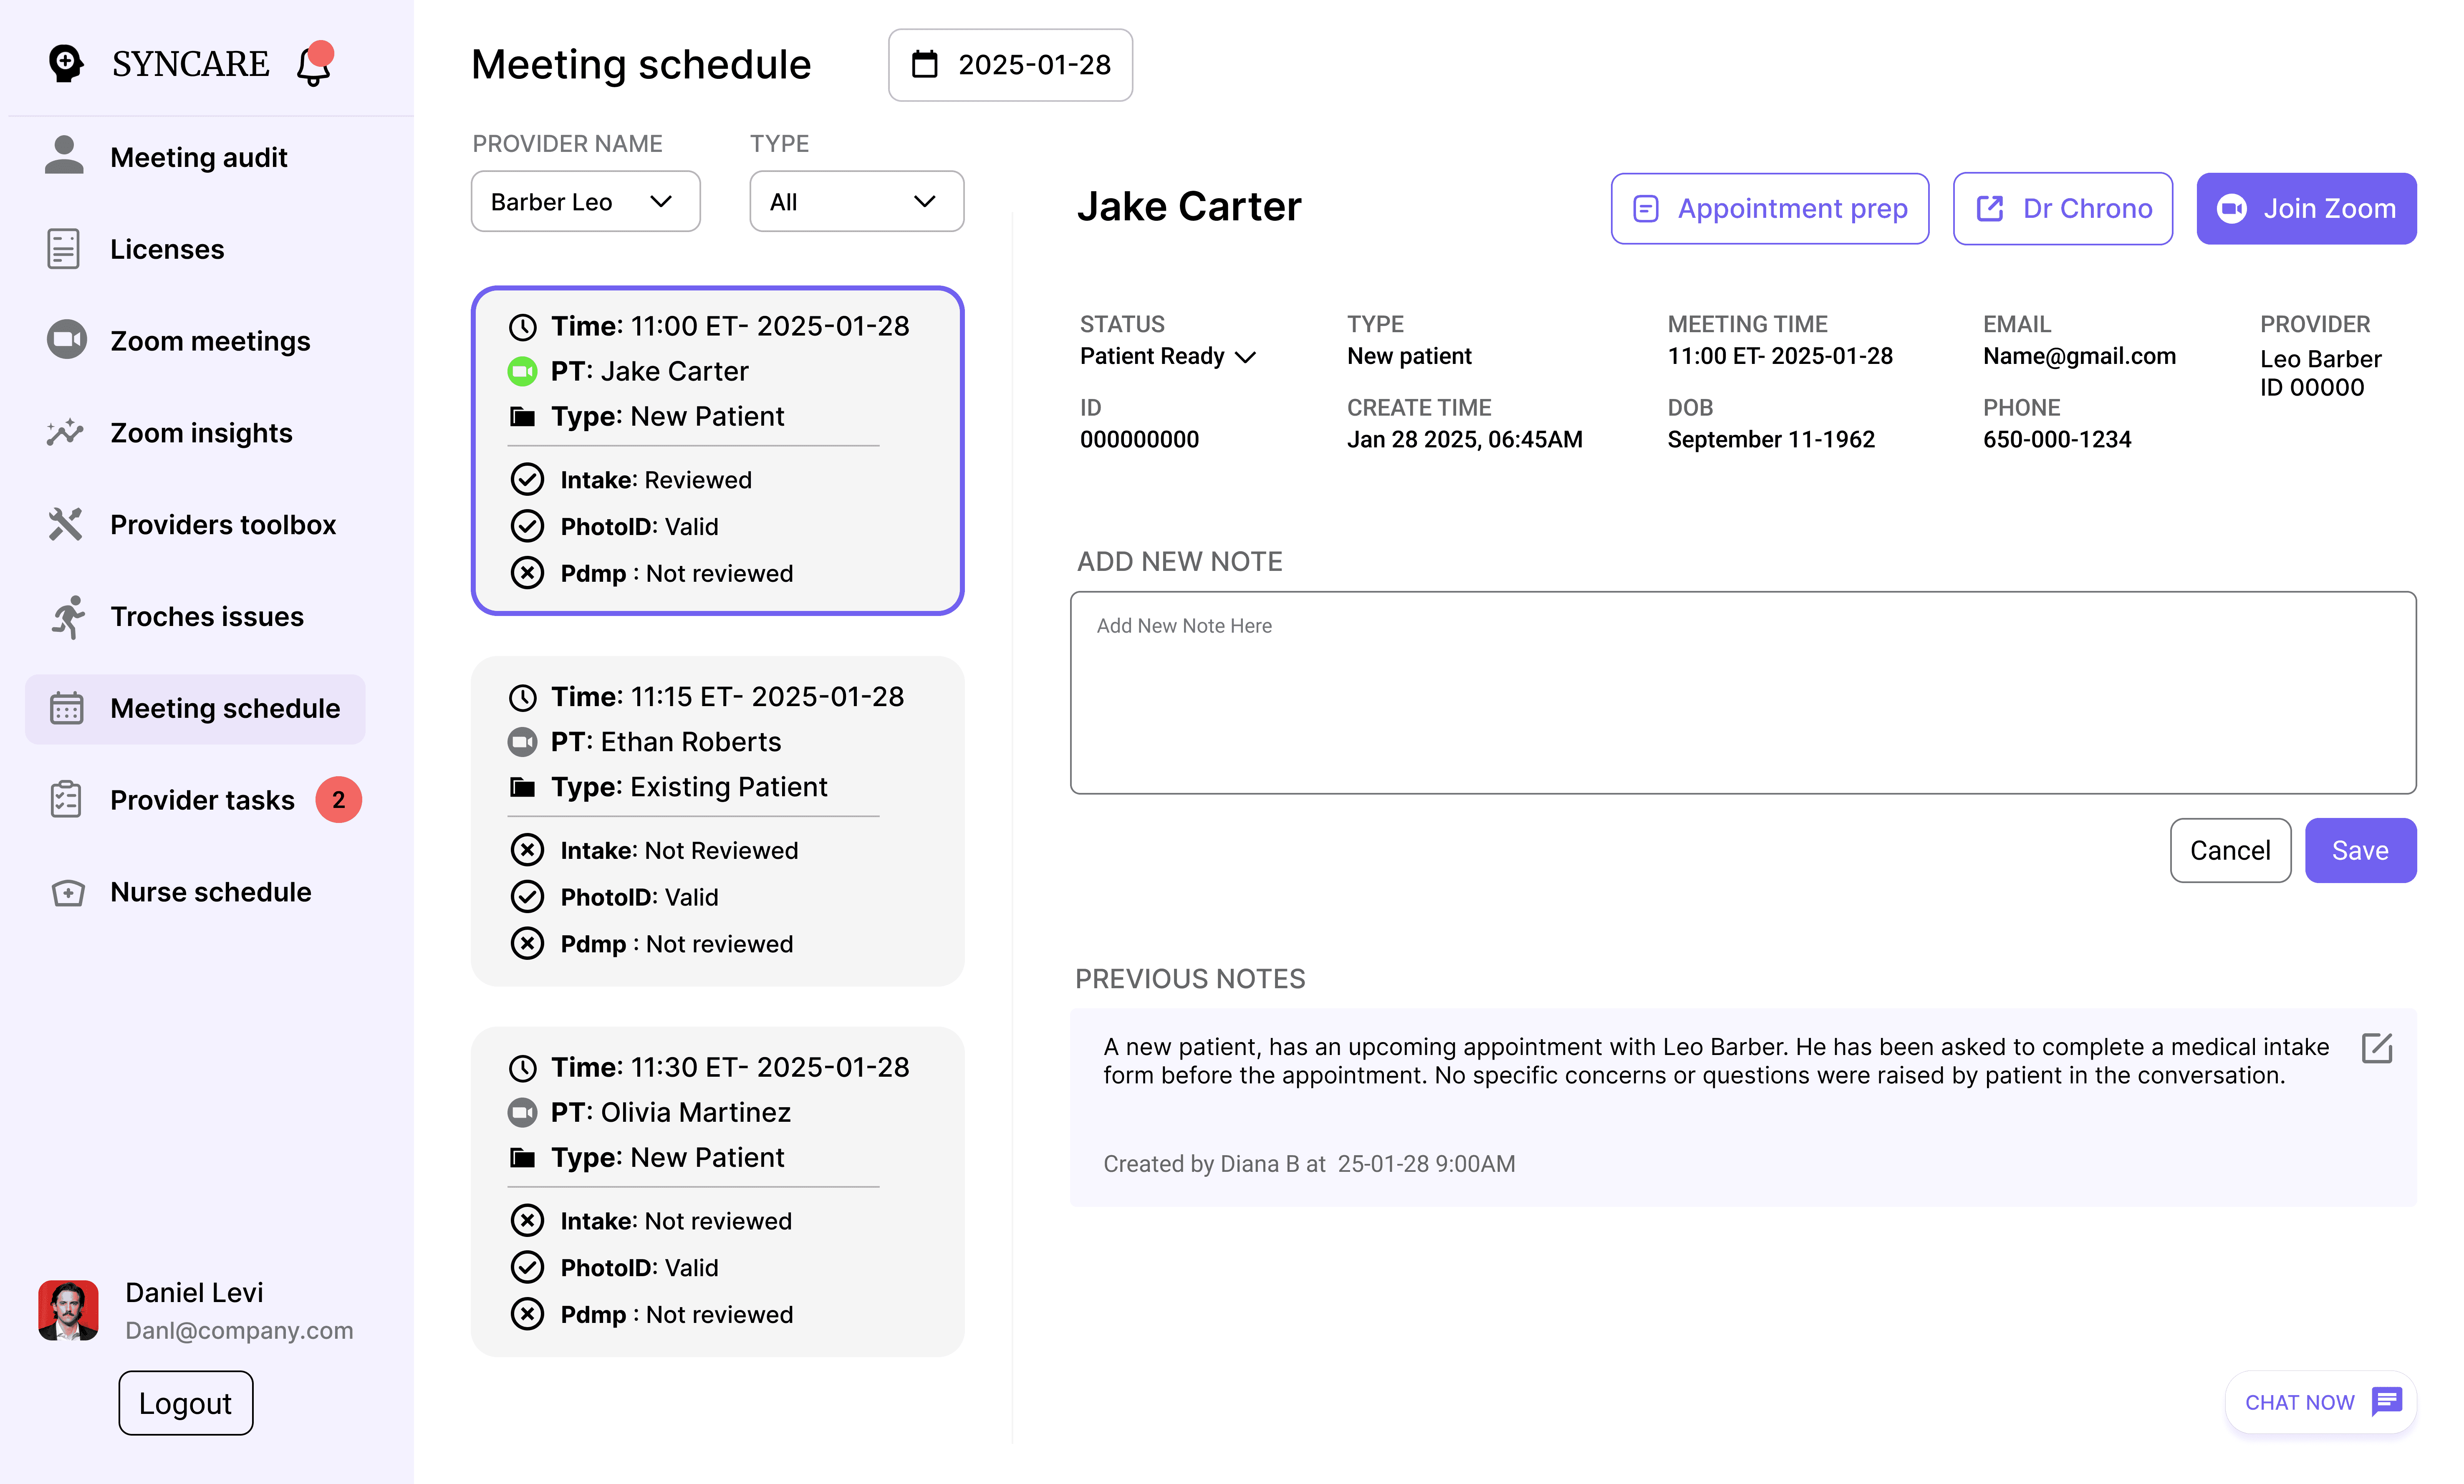Click the green Zoom camera icon beside Jake Carter
The image size is (2464, 1484).
pyautogui.click(x=522, y=371)
